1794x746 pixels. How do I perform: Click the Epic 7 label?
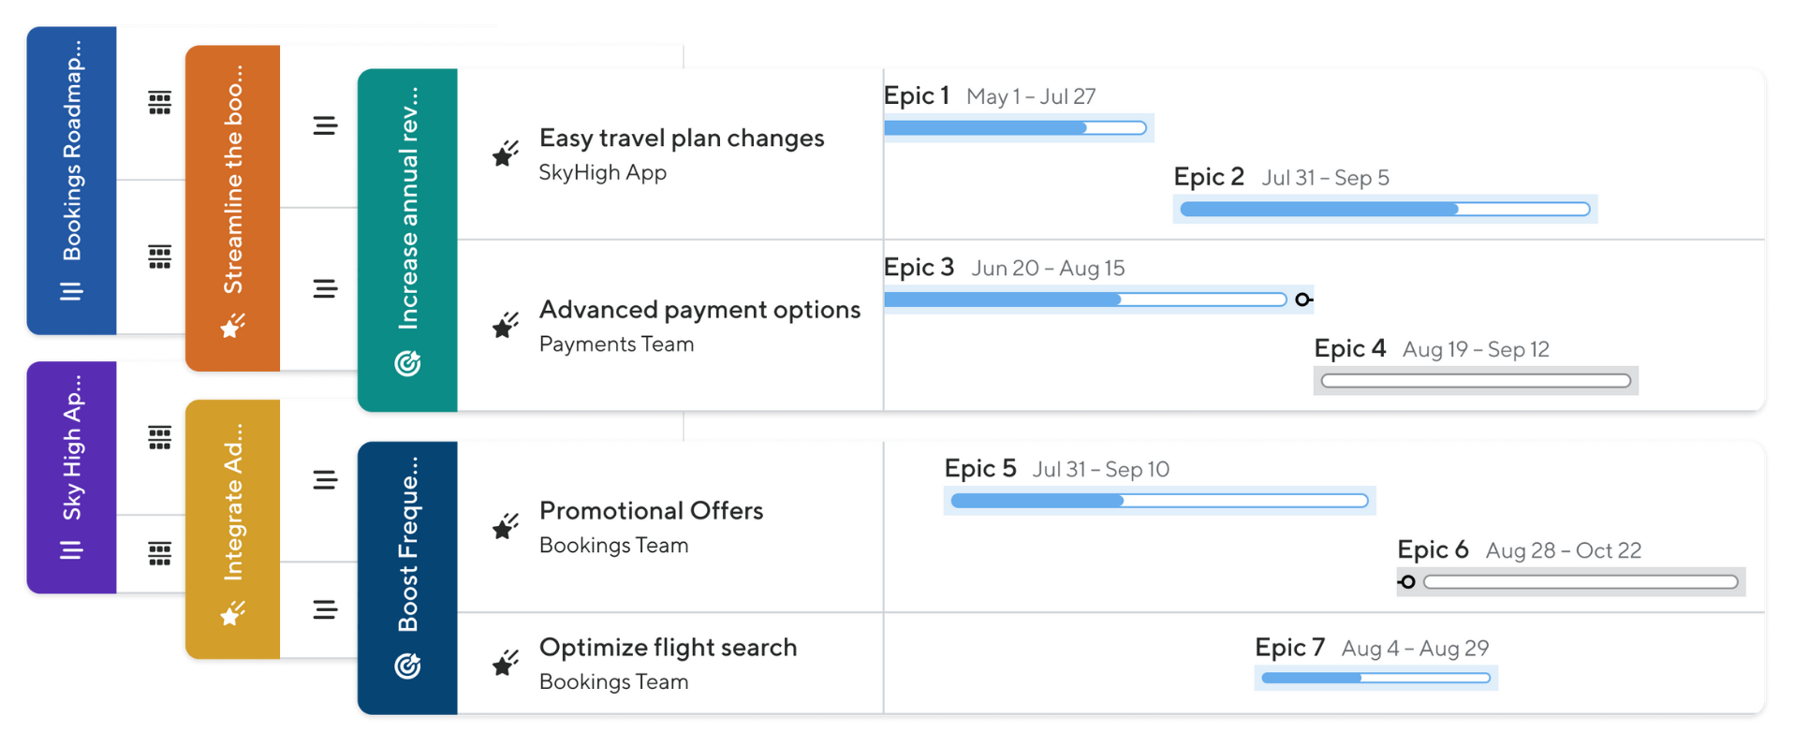click(x=1289, y=648)
